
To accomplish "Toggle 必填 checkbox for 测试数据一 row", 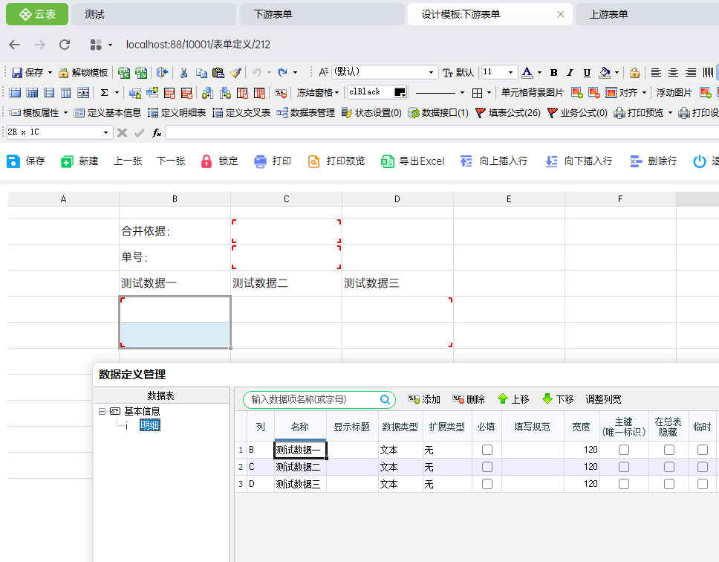I will 487,450.
